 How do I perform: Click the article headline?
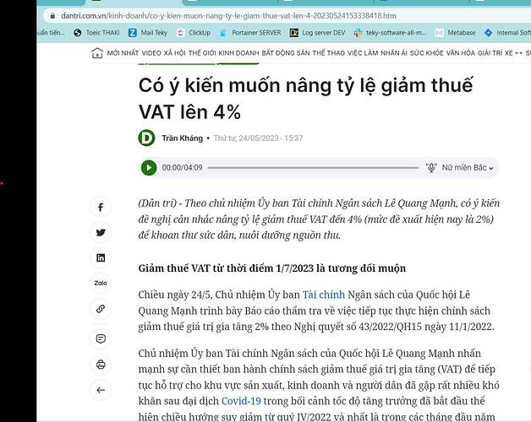click(305, 99)
